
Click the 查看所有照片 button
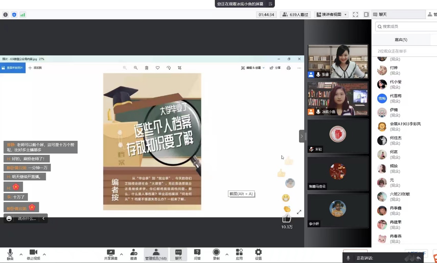pos(13,68)
